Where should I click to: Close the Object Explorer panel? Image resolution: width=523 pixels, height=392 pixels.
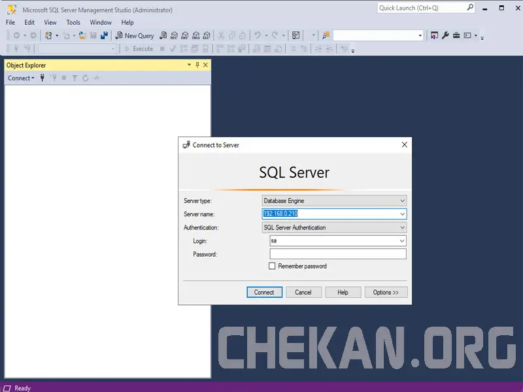tap(205, 65)
